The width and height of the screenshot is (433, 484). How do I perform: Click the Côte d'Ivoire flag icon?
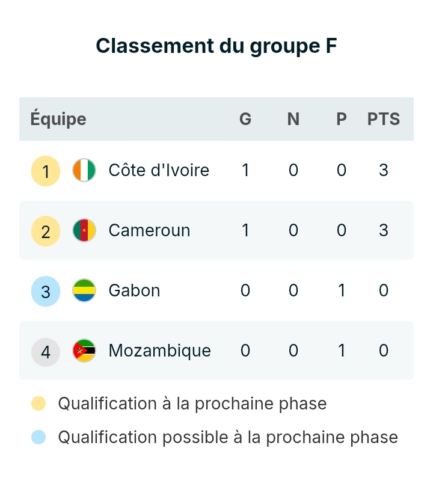pos(84,171)
